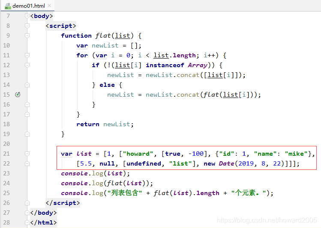The height and width of the screenshot is (228, 321).
Task: Click the closing body fold marker line 27
Action: point(27,213)
